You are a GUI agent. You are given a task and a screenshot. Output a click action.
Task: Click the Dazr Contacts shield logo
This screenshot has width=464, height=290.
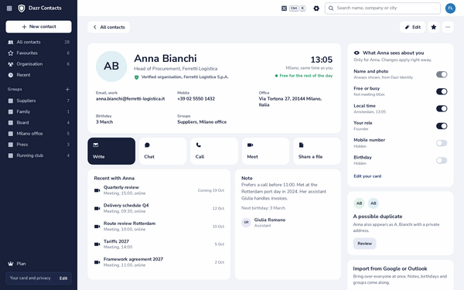click(22, 9)
